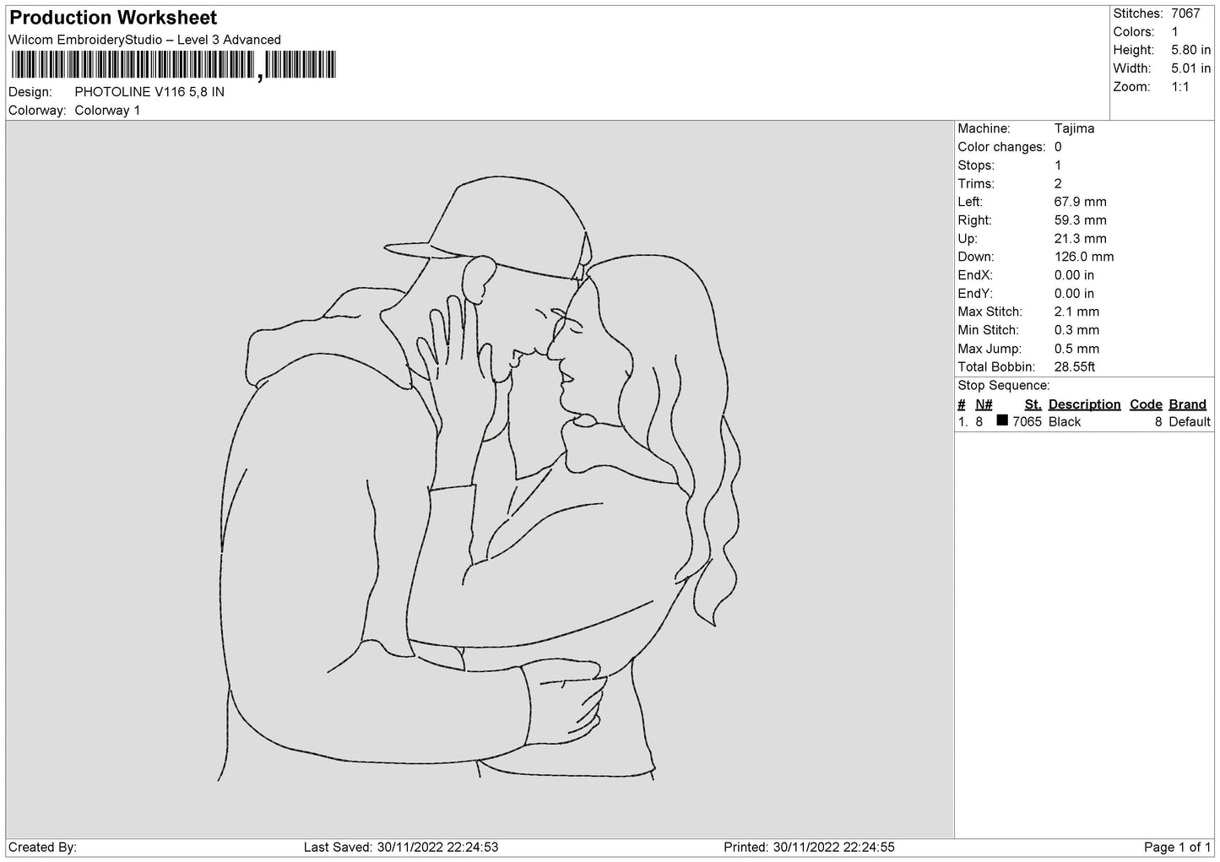The width and height of the screenshot is (1220, 862).
Task: Click the 'Black' thread description
Action: pyautogui.click(x=1065, y=422)
